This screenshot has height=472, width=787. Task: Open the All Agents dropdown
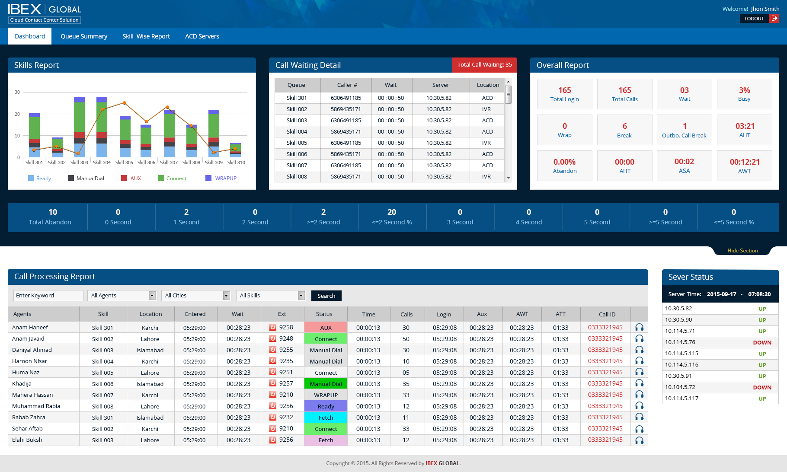point(123,296)
